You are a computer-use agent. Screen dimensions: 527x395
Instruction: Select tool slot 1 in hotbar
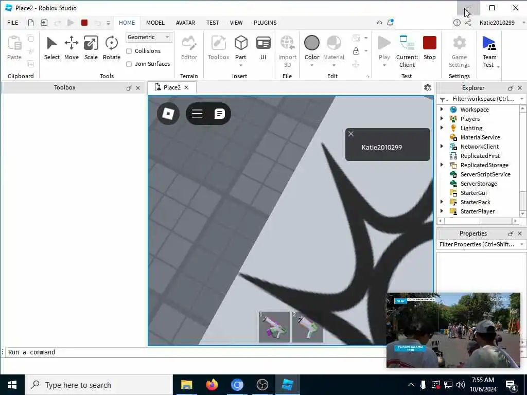(274, 327)
